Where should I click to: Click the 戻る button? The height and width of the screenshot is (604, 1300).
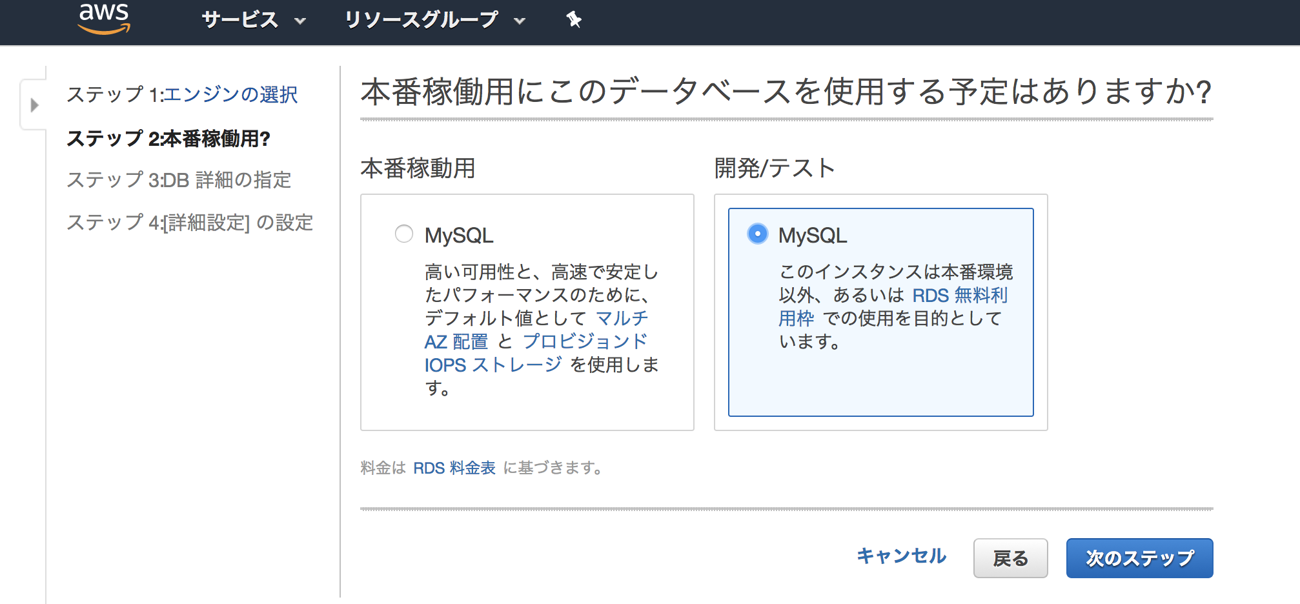point(1010,558)
